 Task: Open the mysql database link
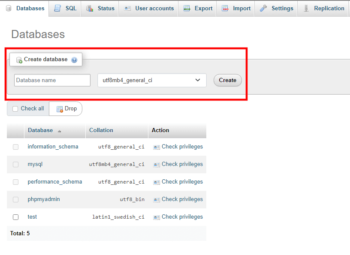[x=35, y=164]
